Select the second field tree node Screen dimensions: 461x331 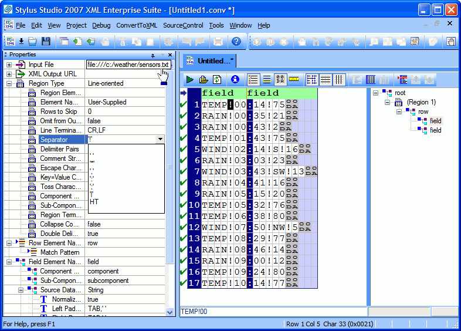[x=435, y=130]
